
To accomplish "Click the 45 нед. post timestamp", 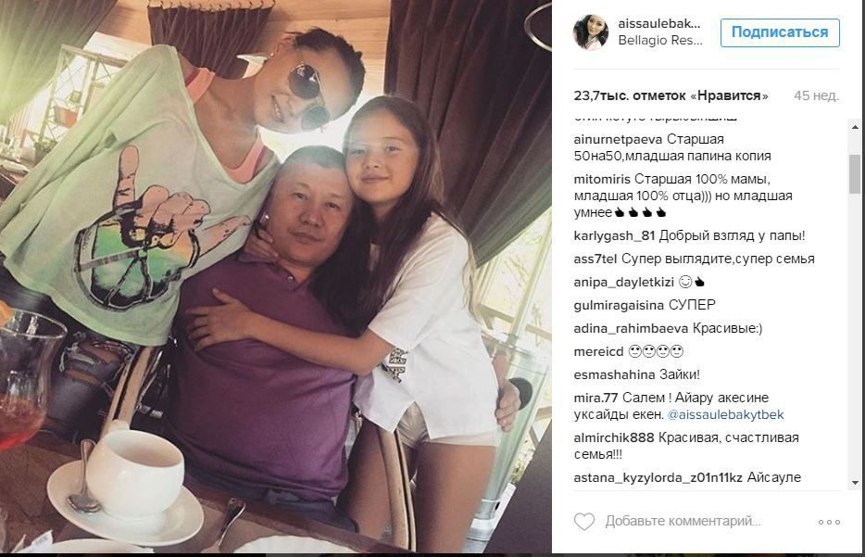I will (x=817, y=95).
